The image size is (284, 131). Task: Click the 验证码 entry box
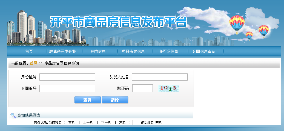142,89
